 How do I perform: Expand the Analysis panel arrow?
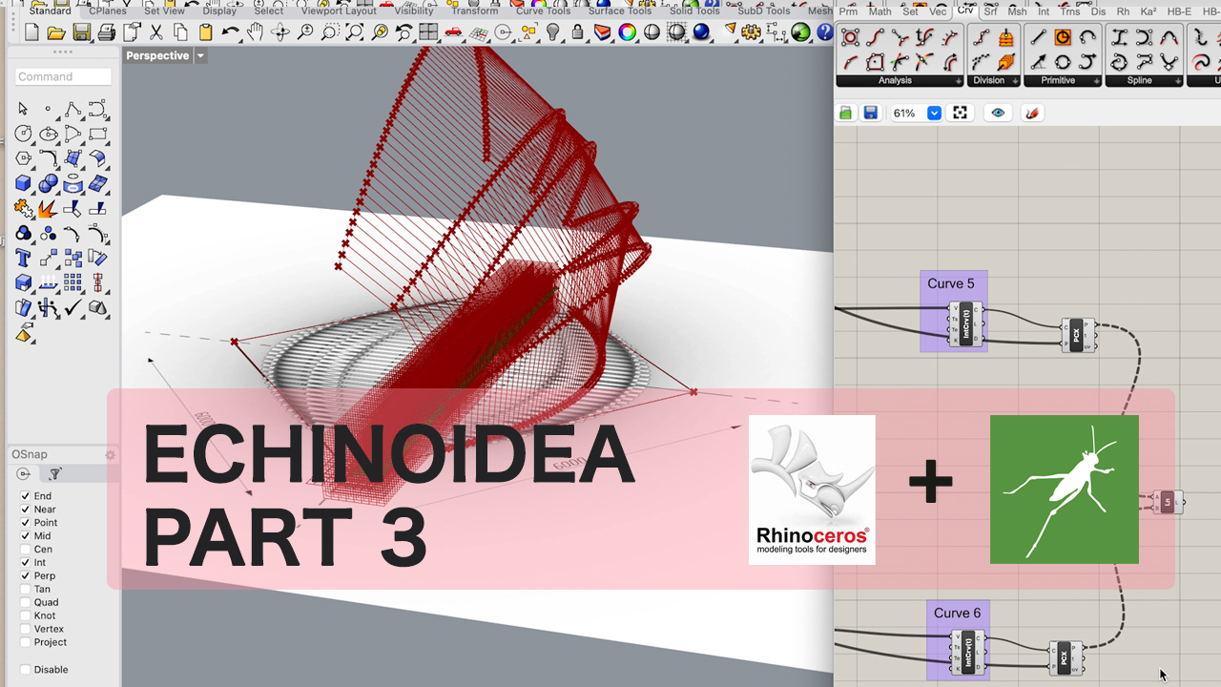point(957,81)
